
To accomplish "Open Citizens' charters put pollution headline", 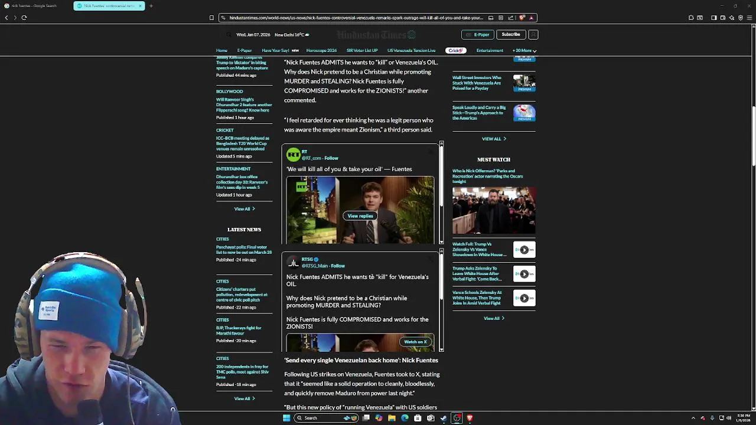I will (242, 295).
